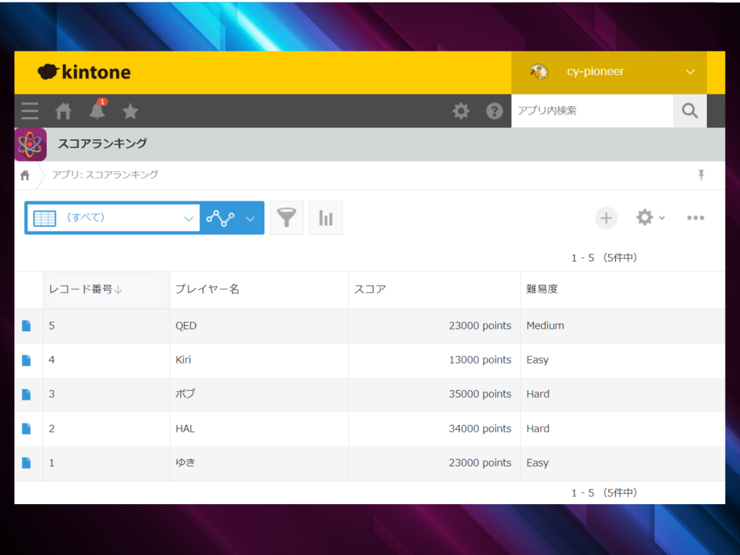Viewport: 740px width, 555px height.
Task: Open the bar chart aggregate icon
Action: [326, 218]
